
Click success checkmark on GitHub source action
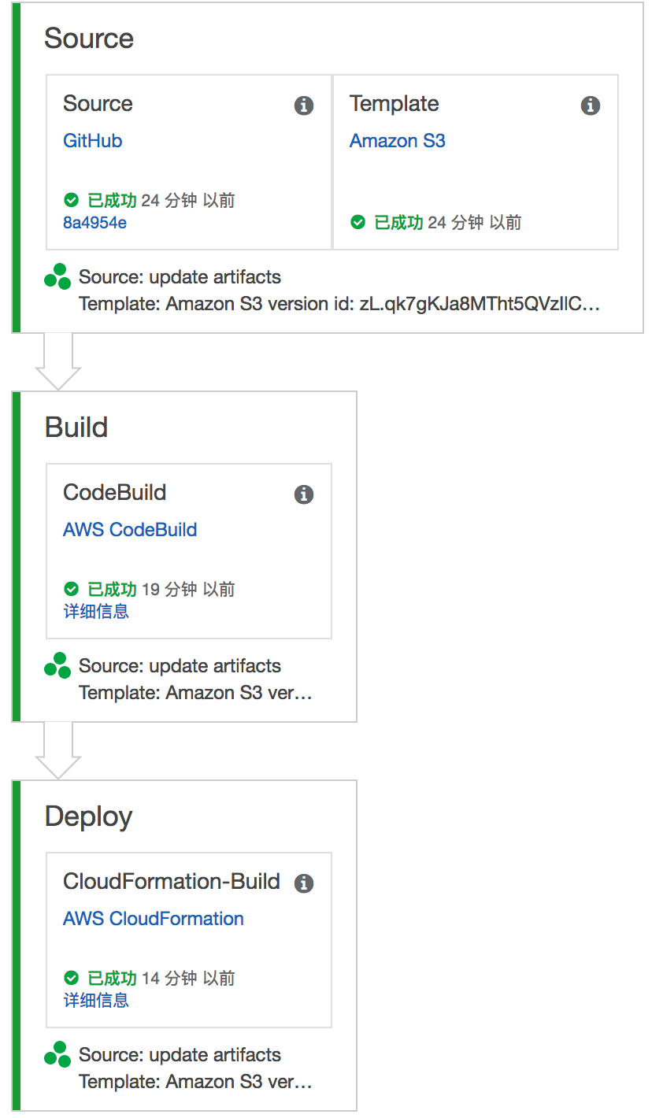pyautogui.click(x=72, y=200)
